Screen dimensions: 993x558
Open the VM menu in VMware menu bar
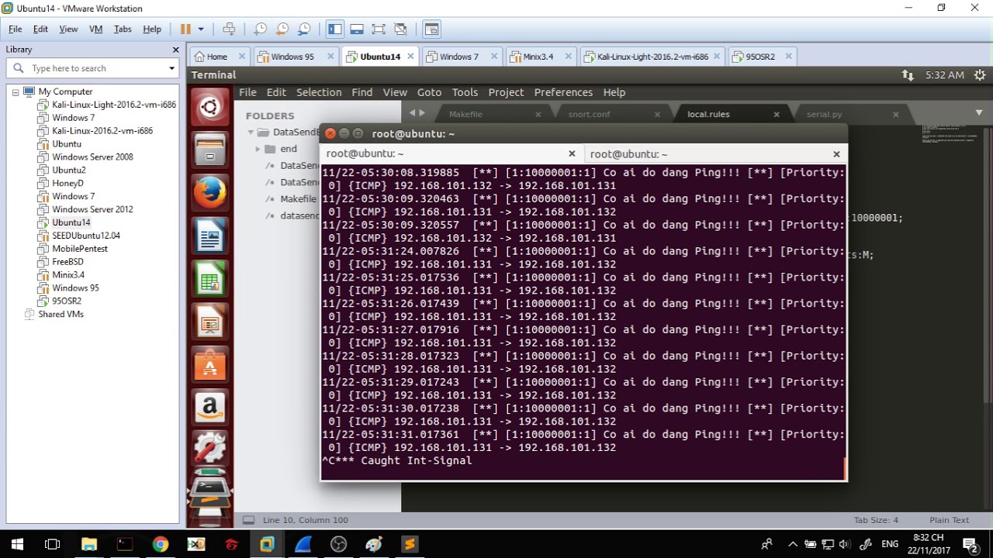[x=95, y=29]
